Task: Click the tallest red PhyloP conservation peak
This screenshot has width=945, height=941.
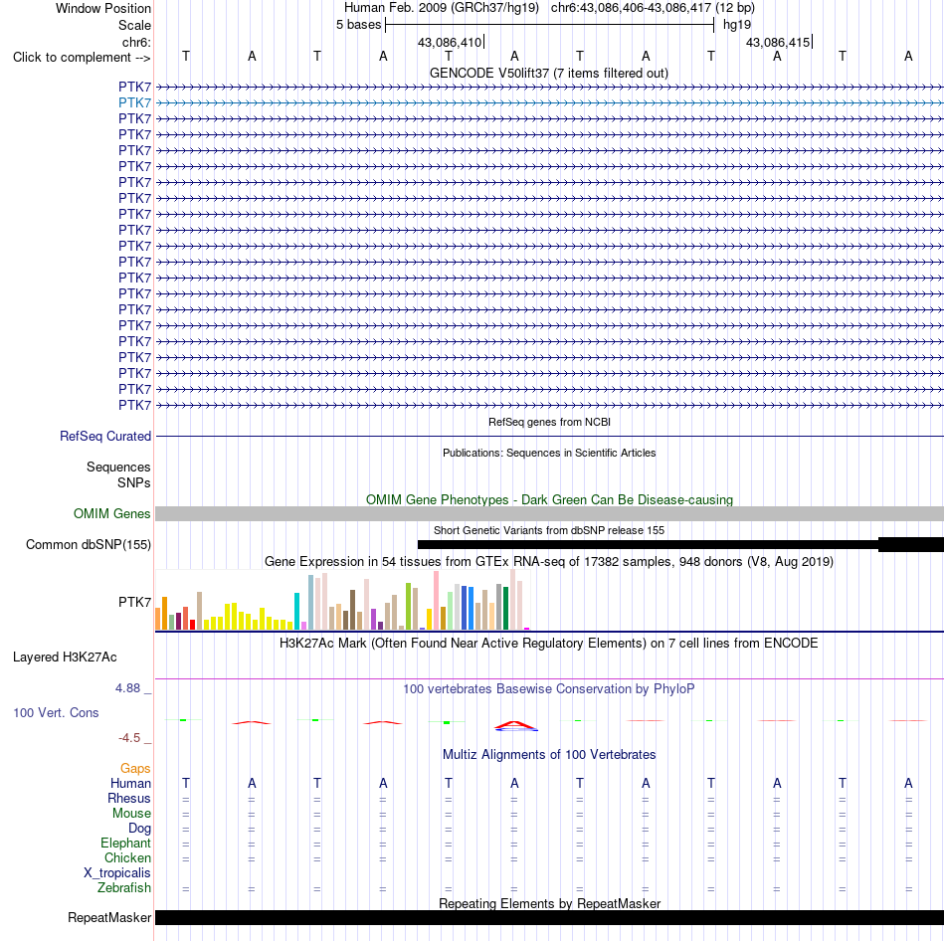Action: [x=514, y=724]
